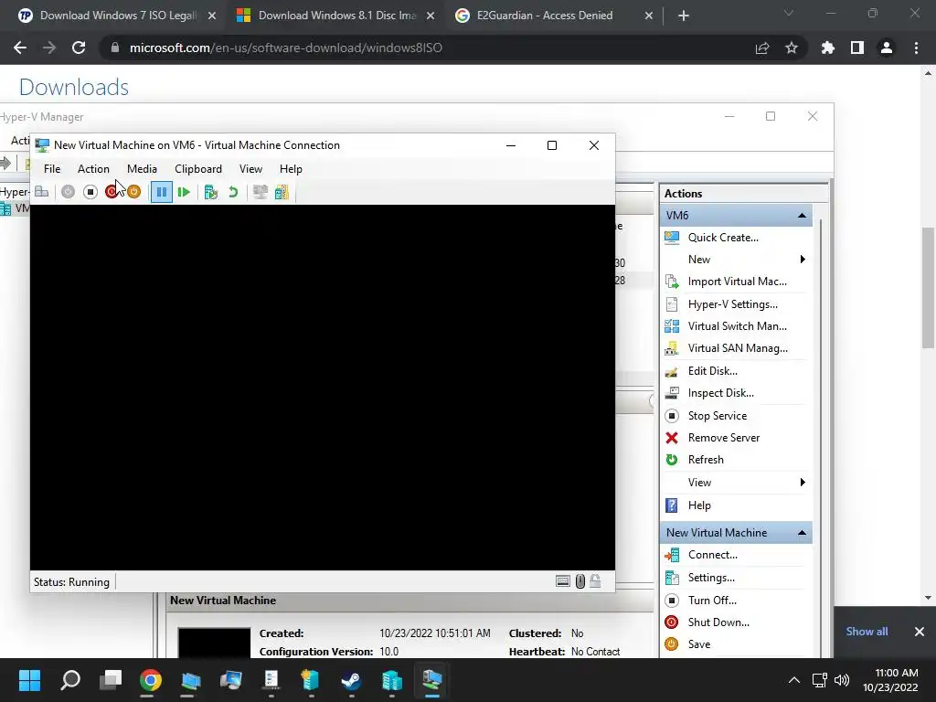The width and height of the screenshot is (936, 702).
Task: Close the Chrome downloads bar
Action: point(920,632)
